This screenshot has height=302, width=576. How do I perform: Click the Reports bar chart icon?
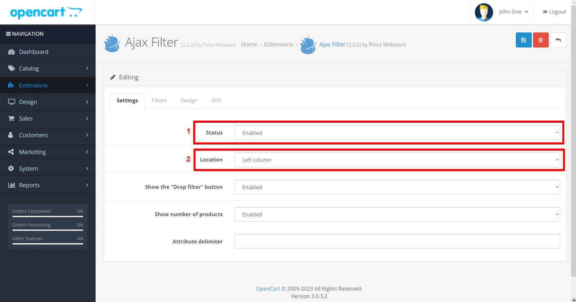12,185
